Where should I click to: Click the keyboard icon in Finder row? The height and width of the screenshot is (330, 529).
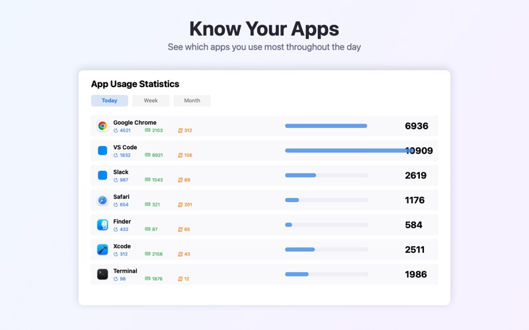point(147,229)
